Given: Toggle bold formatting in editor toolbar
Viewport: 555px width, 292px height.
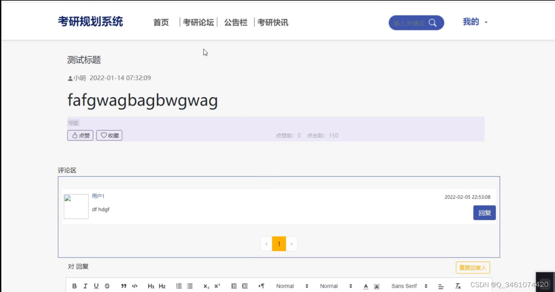Looking at the screenshot, I should point(74,286).
